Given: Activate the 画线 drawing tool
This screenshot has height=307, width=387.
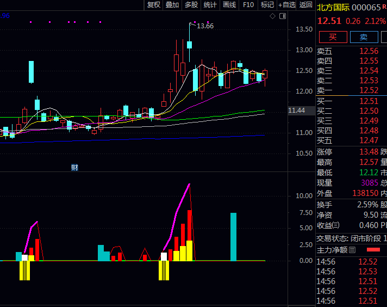Looking at the screenshot, I should (229, 5).
